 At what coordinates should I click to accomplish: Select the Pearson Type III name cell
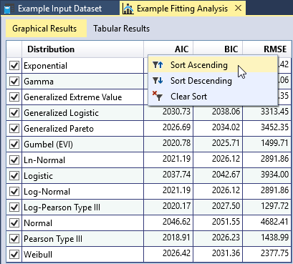(x=82, y=239)
